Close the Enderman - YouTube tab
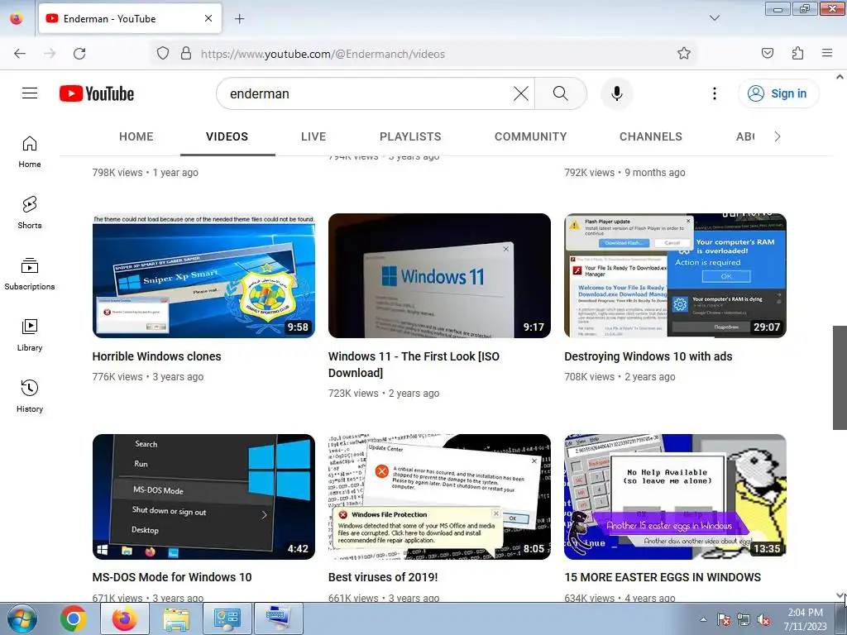 (208, 18)
